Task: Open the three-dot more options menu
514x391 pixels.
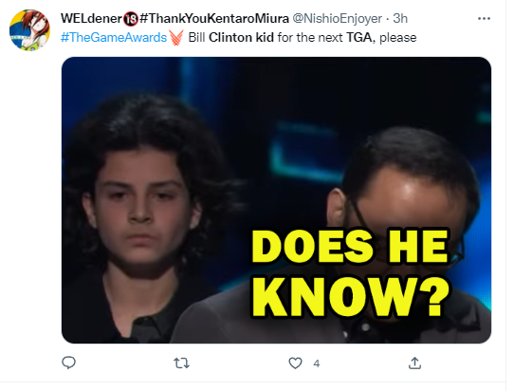Action: point(484,19)
